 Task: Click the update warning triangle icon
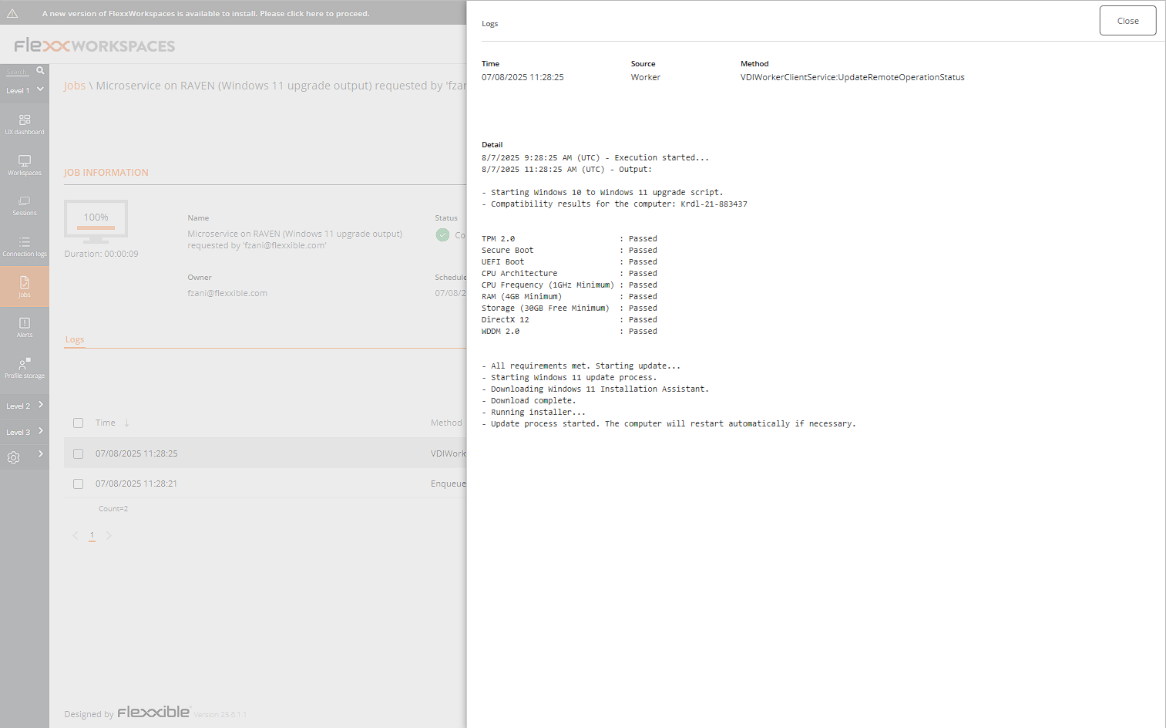tap(12, 13)
